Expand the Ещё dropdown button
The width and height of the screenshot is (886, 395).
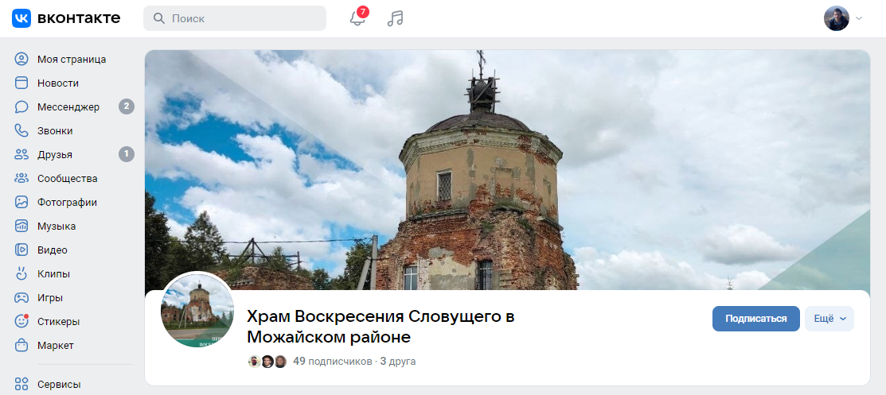(829, 319)
